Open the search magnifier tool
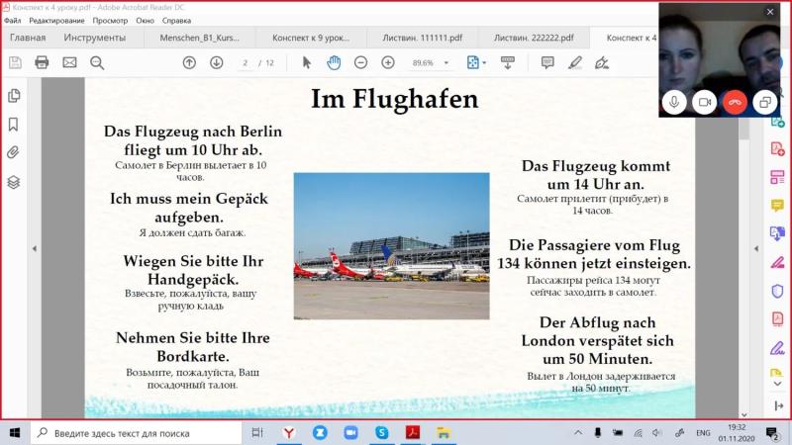This screenshot has width=792, height=445. [97, 62]
